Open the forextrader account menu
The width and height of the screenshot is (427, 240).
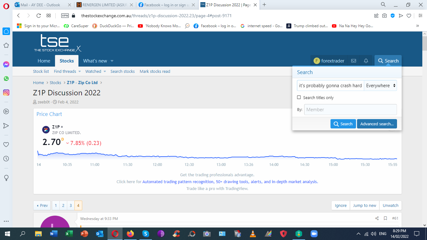pos(329,61)
